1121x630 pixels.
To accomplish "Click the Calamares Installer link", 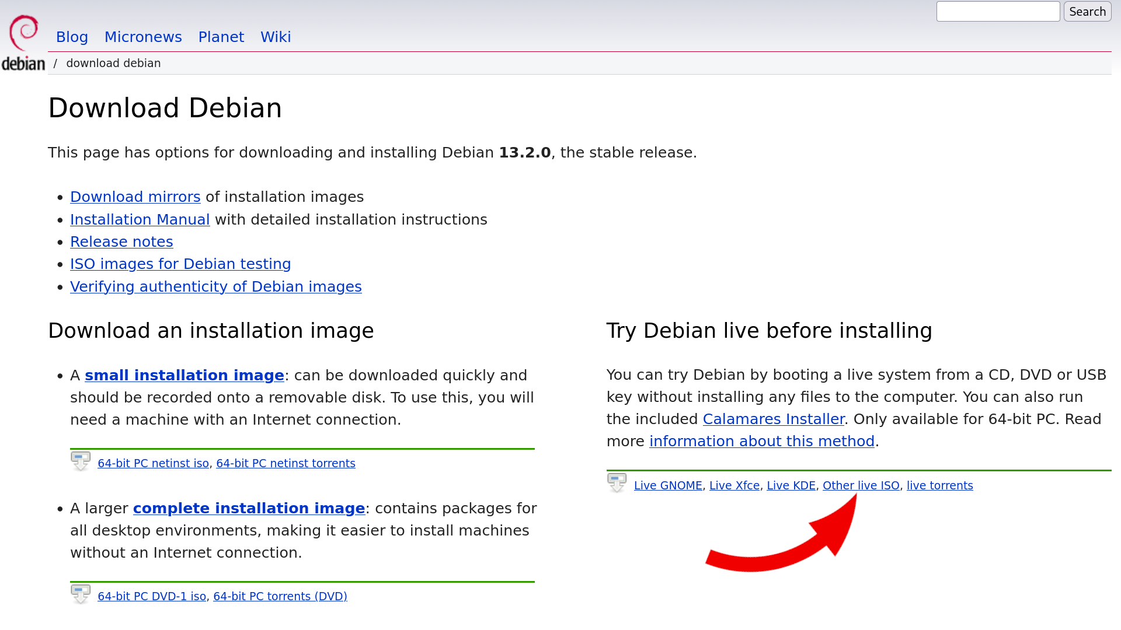I will coord(773,419).
